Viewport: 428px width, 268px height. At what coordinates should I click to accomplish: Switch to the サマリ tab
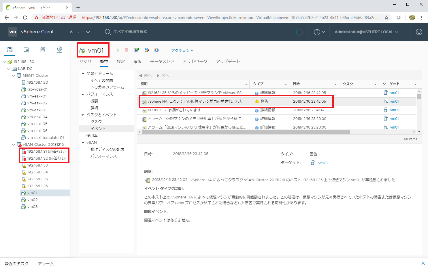coord(85,62)
